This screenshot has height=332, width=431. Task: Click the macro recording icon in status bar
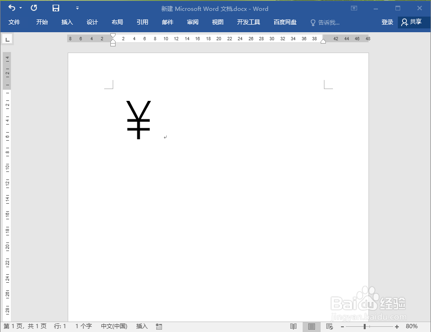click(159, 326)
